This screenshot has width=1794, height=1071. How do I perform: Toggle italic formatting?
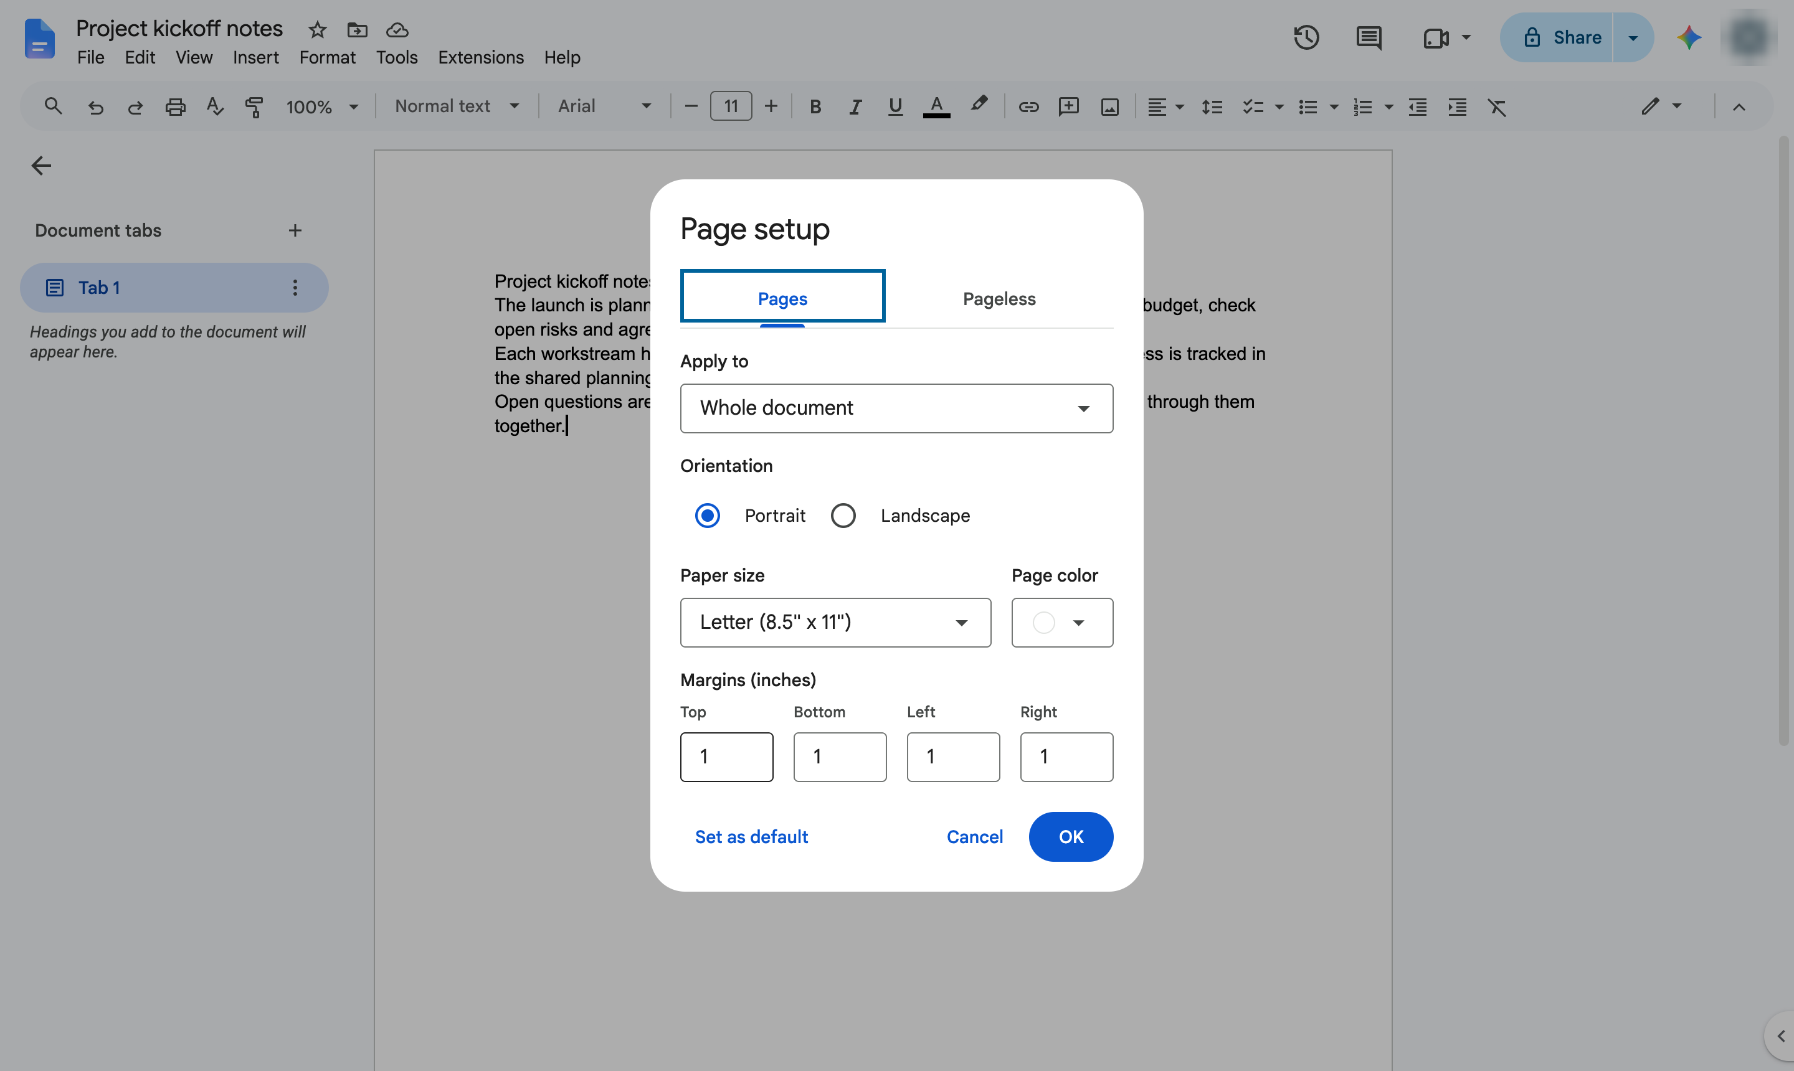tap(855, 107)
